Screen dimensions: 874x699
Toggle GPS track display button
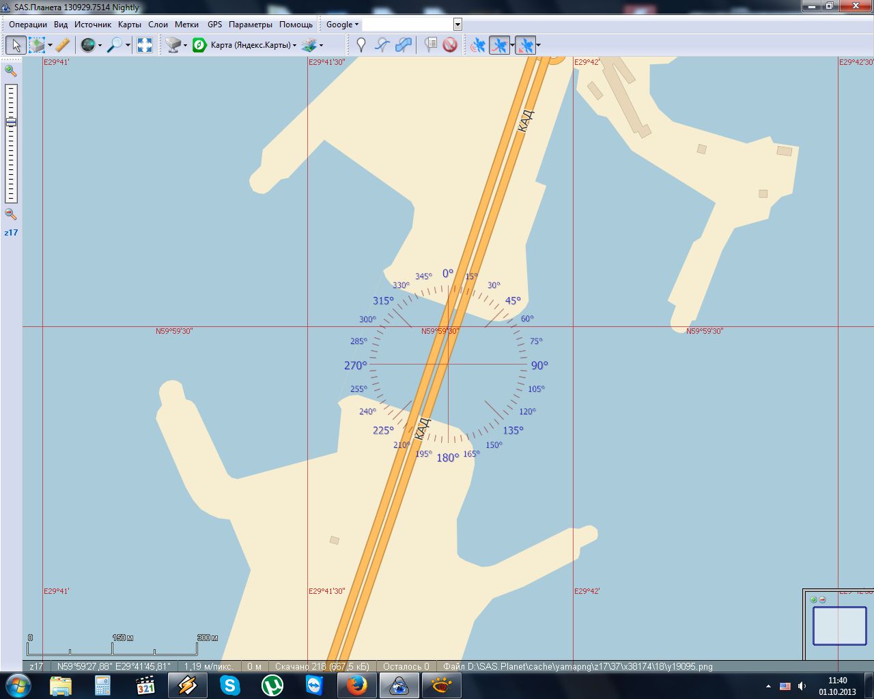500,46
